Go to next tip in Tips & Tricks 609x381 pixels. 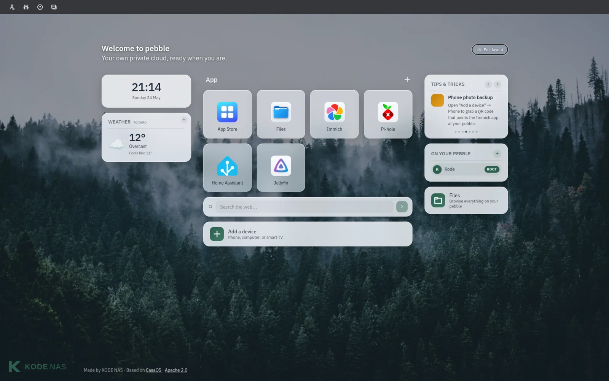tap(497, 84)
